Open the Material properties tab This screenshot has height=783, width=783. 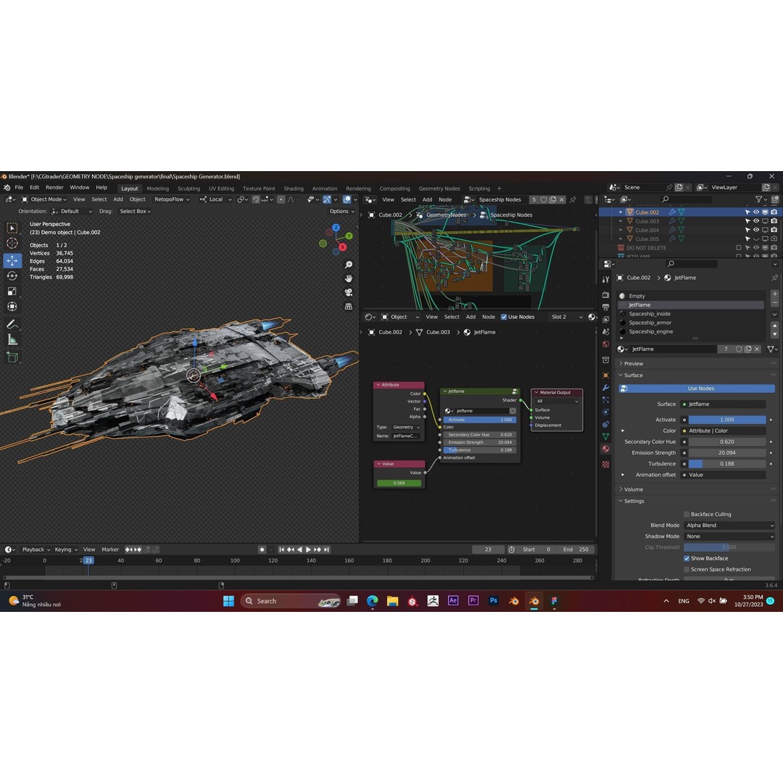coord(605,449)
